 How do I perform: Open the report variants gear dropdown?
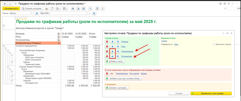click(58, 8)
